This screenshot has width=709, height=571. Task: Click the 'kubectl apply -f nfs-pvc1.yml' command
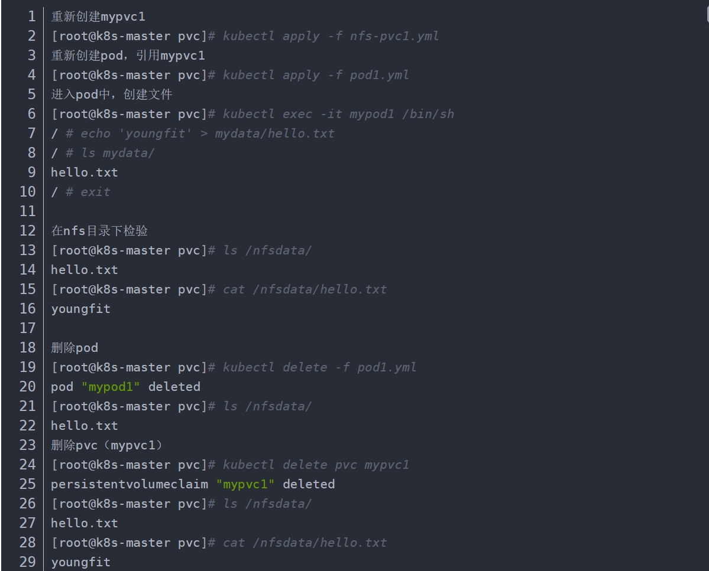coord(331,36)
